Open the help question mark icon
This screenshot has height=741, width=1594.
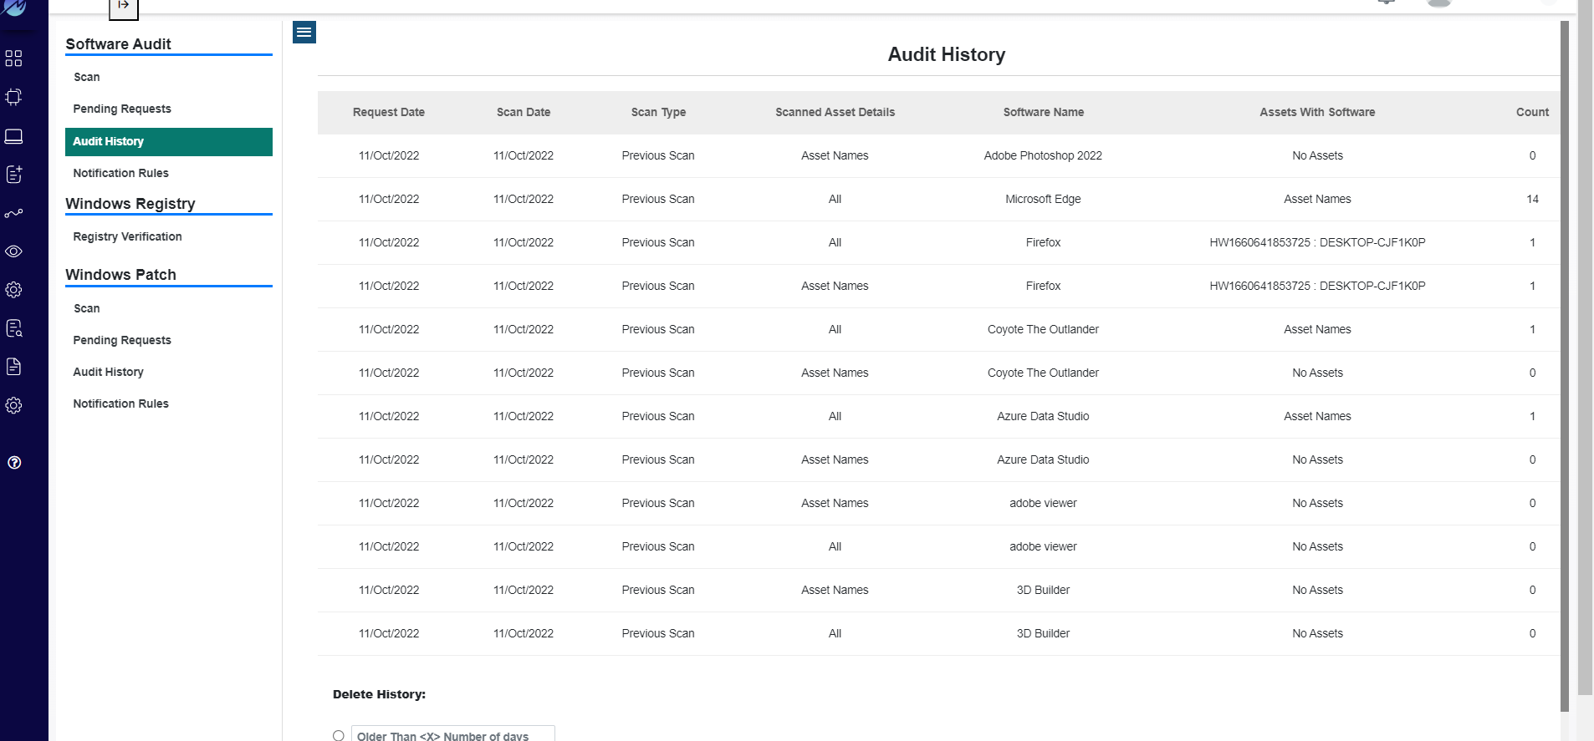[x=14, y=463]
